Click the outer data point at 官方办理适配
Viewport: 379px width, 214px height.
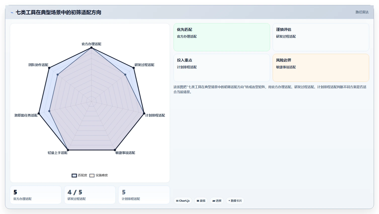point(91,47)
